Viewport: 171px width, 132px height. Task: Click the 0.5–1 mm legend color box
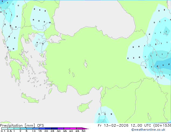pos(11,128)
